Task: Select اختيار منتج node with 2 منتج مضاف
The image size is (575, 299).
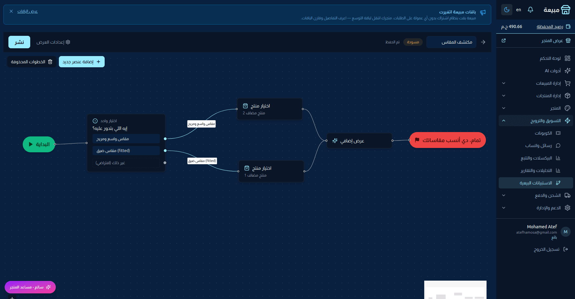Action: 270,109
